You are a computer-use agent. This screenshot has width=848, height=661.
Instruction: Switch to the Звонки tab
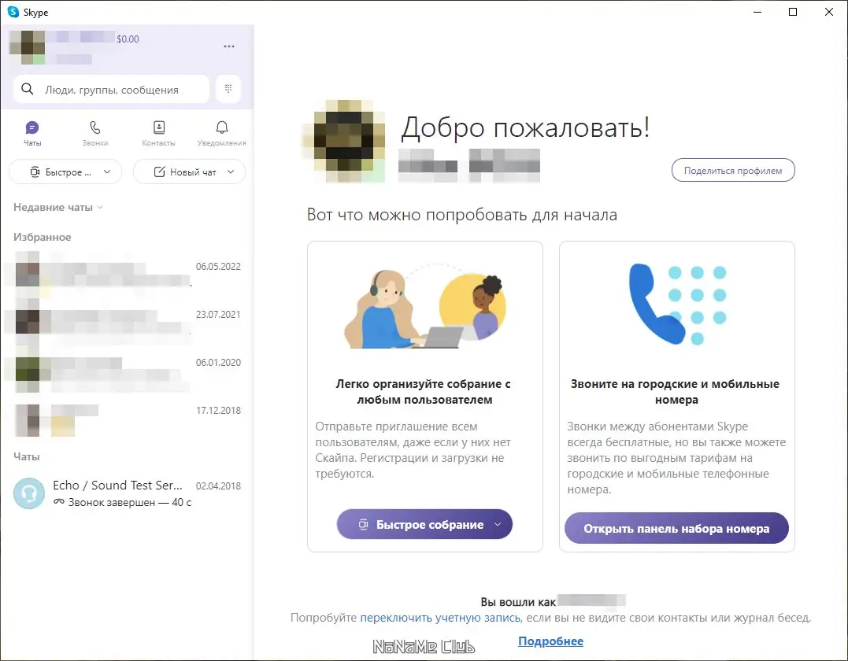95,134
